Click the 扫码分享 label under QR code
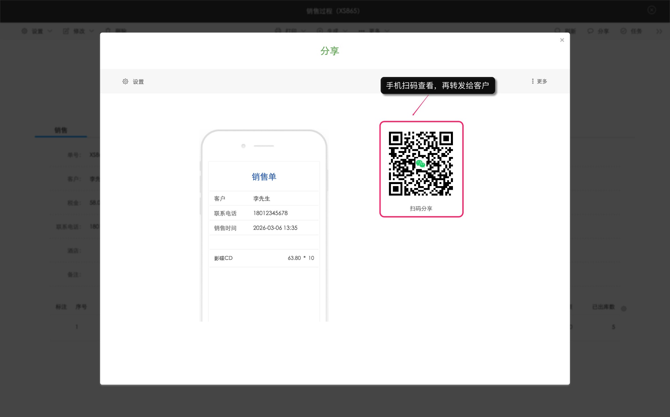This screenshot has width=670, height=417. click(421, 208)
